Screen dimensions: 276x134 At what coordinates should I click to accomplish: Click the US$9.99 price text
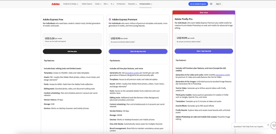tap(115, 38)
